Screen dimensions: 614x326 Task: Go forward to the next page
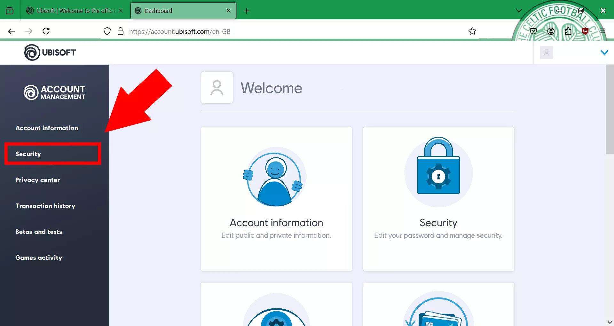coord(29,31)
